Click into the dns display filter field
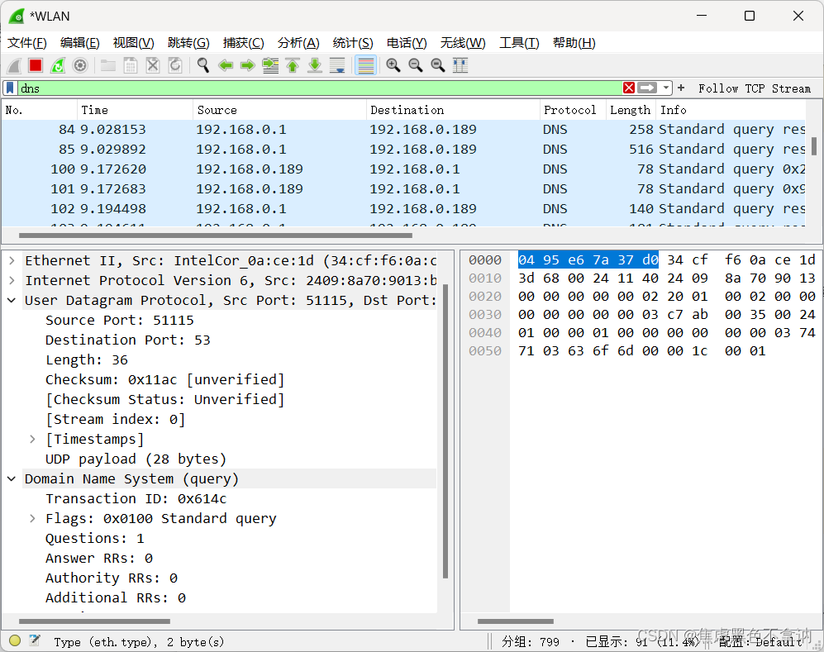The image size is (824, 652). coord(320,88)
